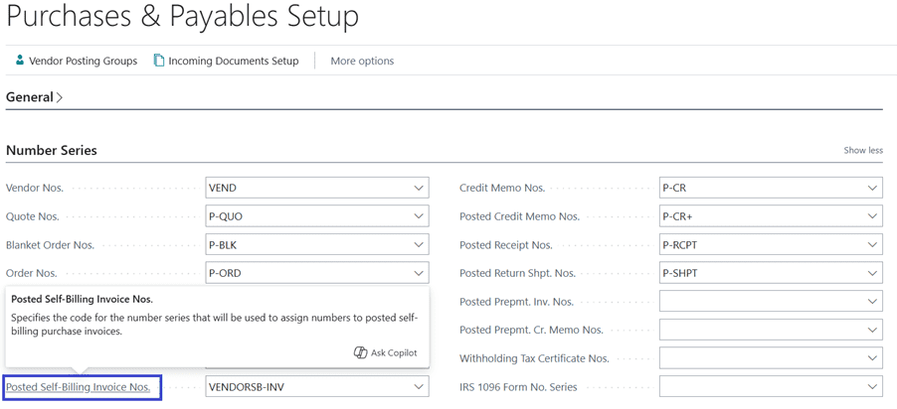Viewport: 897px width, 409px height.
Task: Click the Copilot icon in tooltip
Action: pos(360,352)
